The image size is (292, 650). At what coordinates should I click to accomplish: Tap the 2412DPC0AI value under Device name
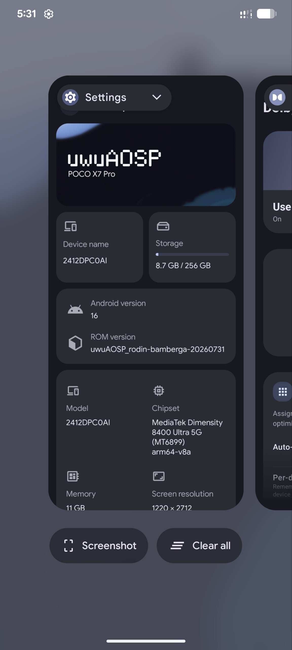click(85, 261)
